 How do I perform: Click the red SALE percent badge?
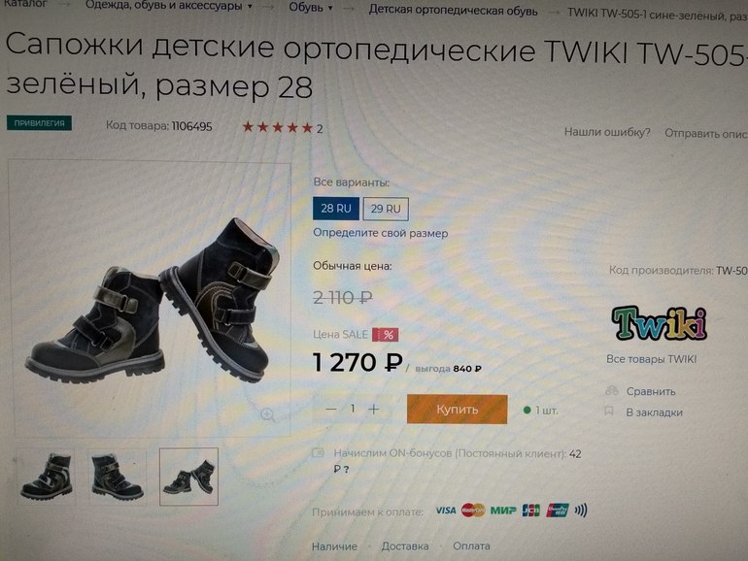[386, 335]
